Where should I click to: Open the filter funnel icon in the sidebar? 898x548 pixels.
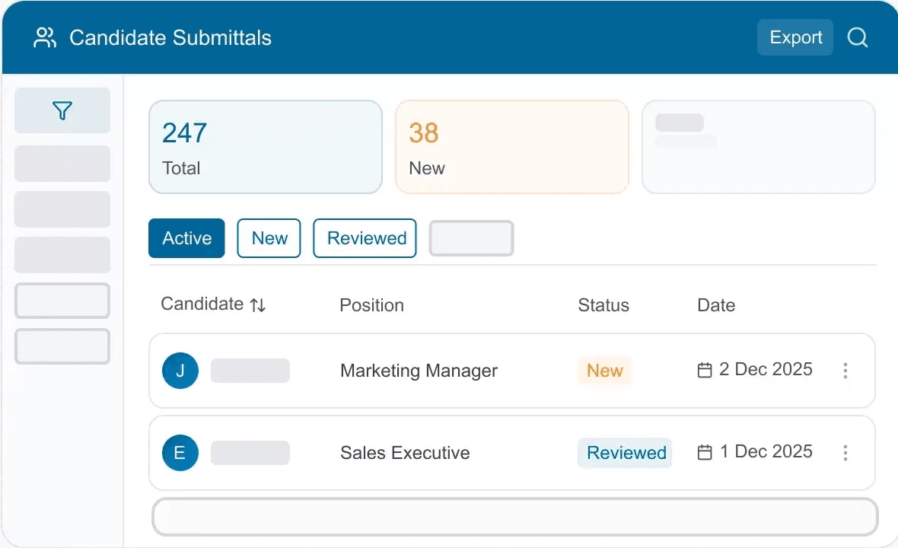click(62, 110)
